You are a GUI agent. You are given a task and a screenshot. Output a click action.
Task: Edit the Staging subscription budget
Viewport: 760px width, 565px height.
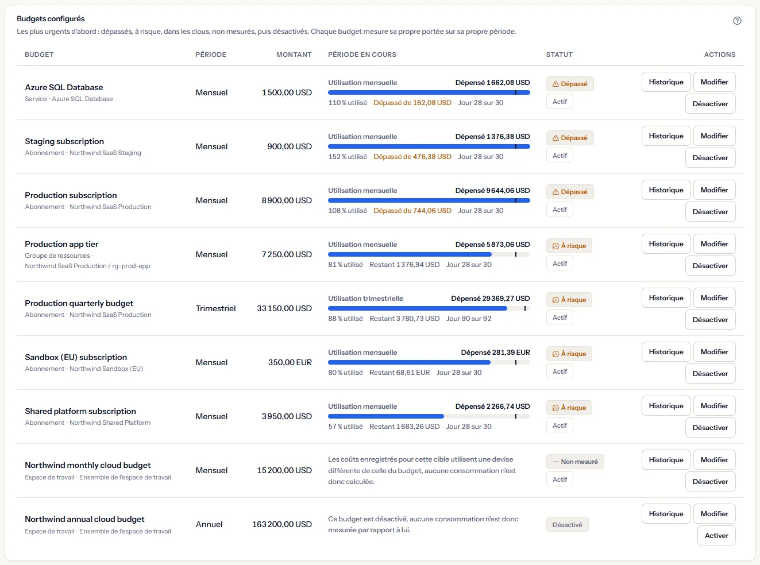(714, 136)
